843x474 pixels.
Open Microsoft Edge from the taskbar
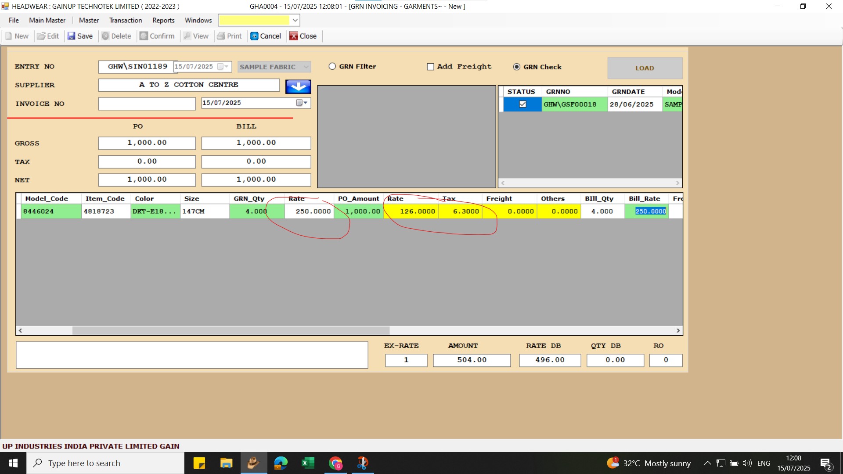[x=281, y=463]
